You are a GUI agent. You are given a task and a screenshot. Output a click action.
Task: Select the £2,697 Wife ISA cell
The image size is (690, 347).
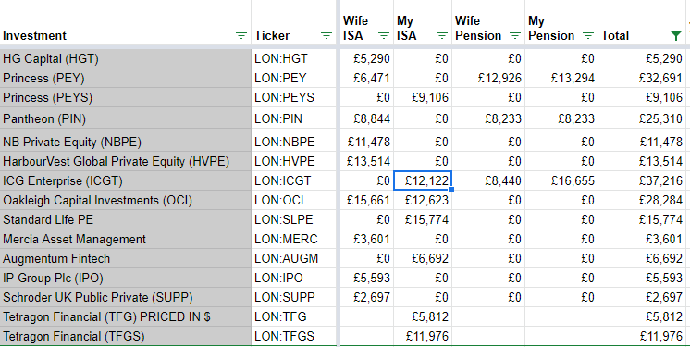(366, 297)
